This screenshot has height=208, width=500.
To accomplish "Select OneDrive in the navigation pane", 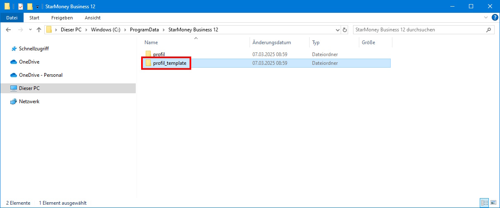I will click(x=29, y=62).
